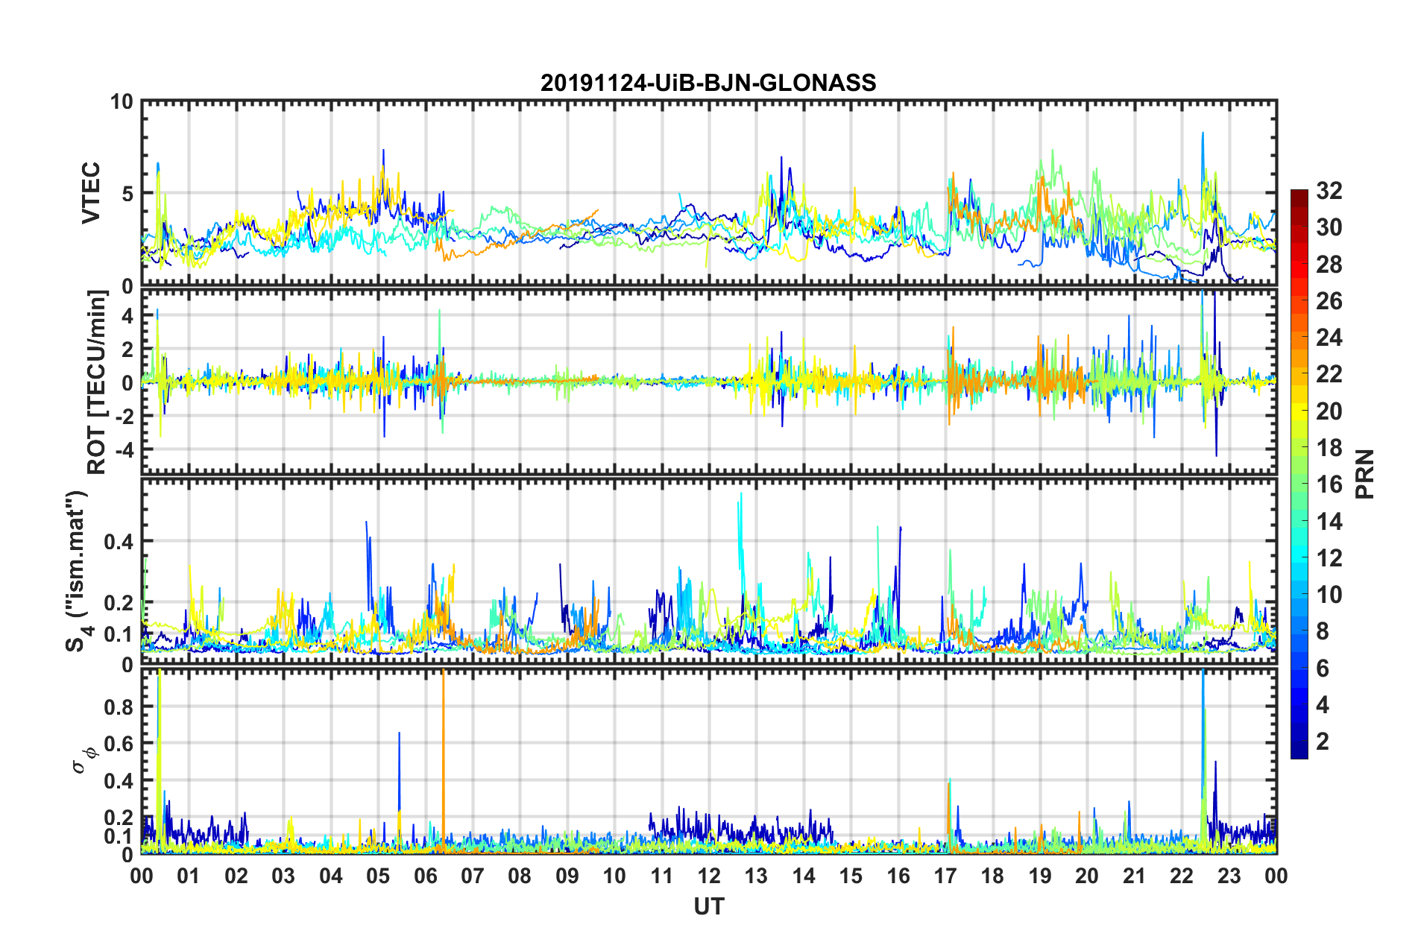Click x-axis hour tick "07"
The image size is (1418, 948).
[x=473, y=876]
